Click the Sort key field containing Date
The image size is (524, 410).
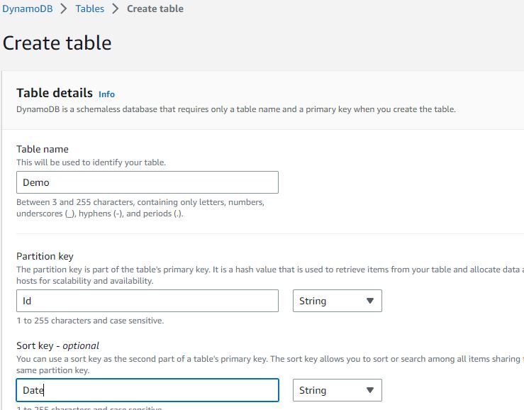(147, 390)
